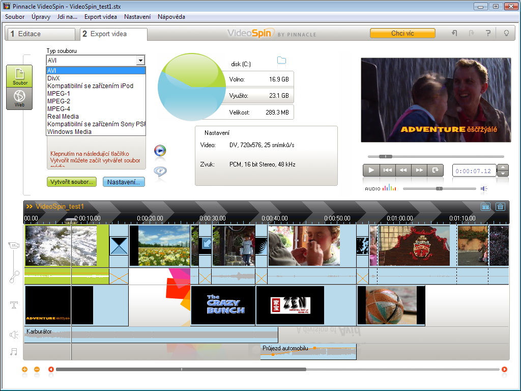Screen dimensions: 521x391
Task: Toggle the Soubor export mode
Action: coord(19,76)
